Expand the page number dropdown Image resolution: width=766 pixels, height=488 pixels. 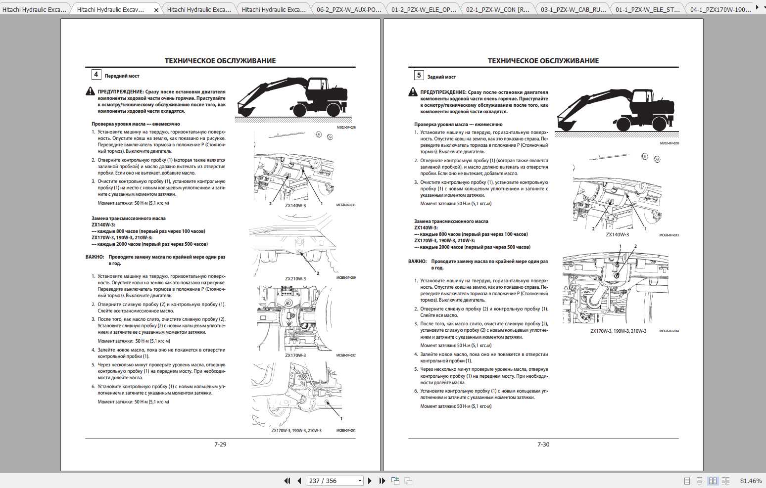pos(360,481)
